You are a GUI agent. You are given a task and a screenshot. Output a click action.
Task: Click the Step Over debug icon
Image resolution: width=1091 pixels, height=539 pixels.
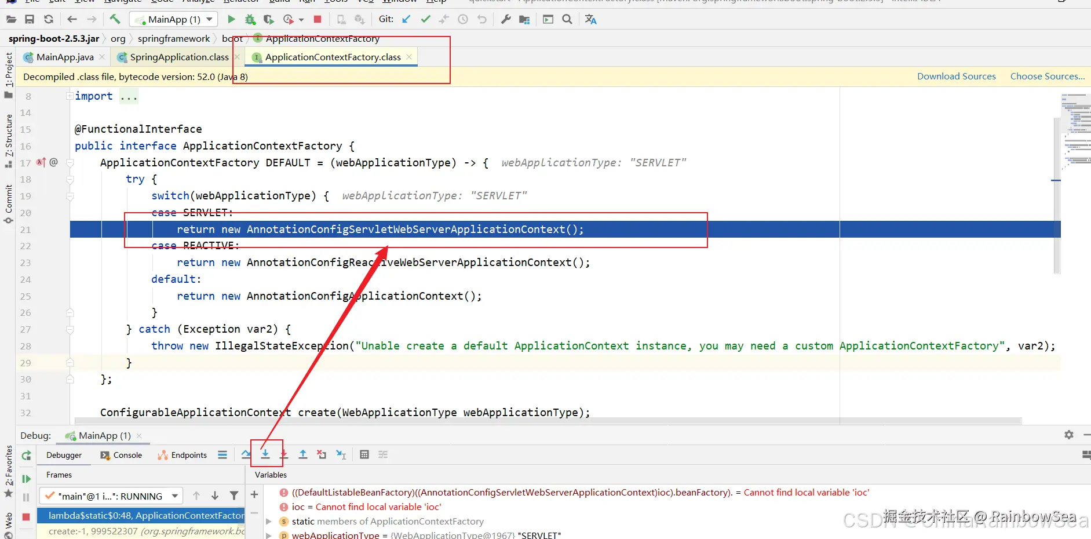246,455
